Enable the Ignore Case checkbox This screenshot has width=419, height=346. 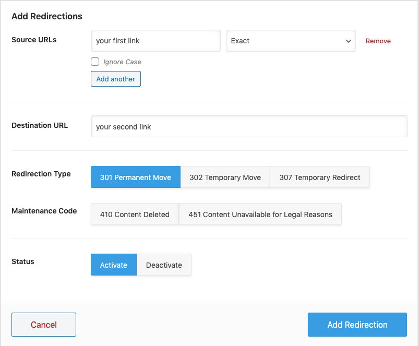pos(95,62)
